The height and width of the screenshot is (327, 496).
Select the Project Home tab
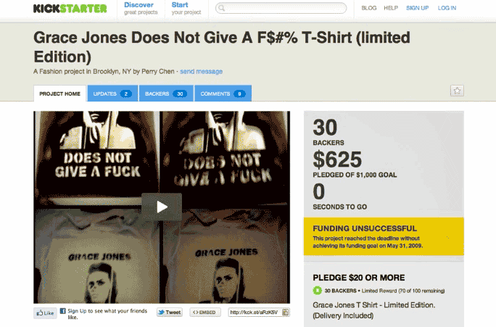(x=59, y=94)
